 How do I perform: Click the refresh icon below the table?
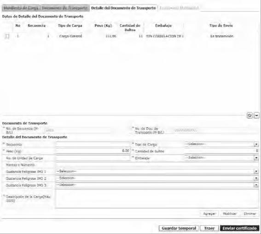pos(249,115)
